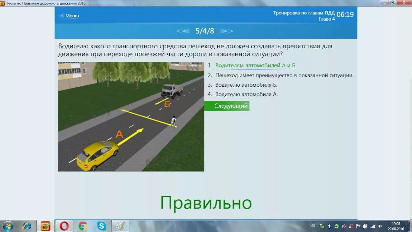Click the previous question double arrow
412x232 pixels.
click(183, 31)
